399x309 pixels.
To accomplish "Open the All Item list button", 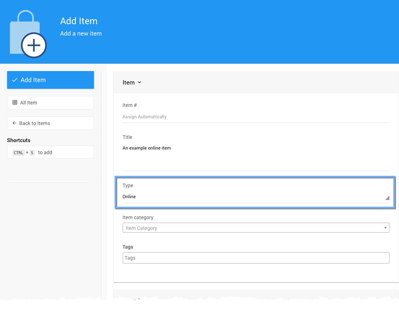I will [x=50, y=103].
